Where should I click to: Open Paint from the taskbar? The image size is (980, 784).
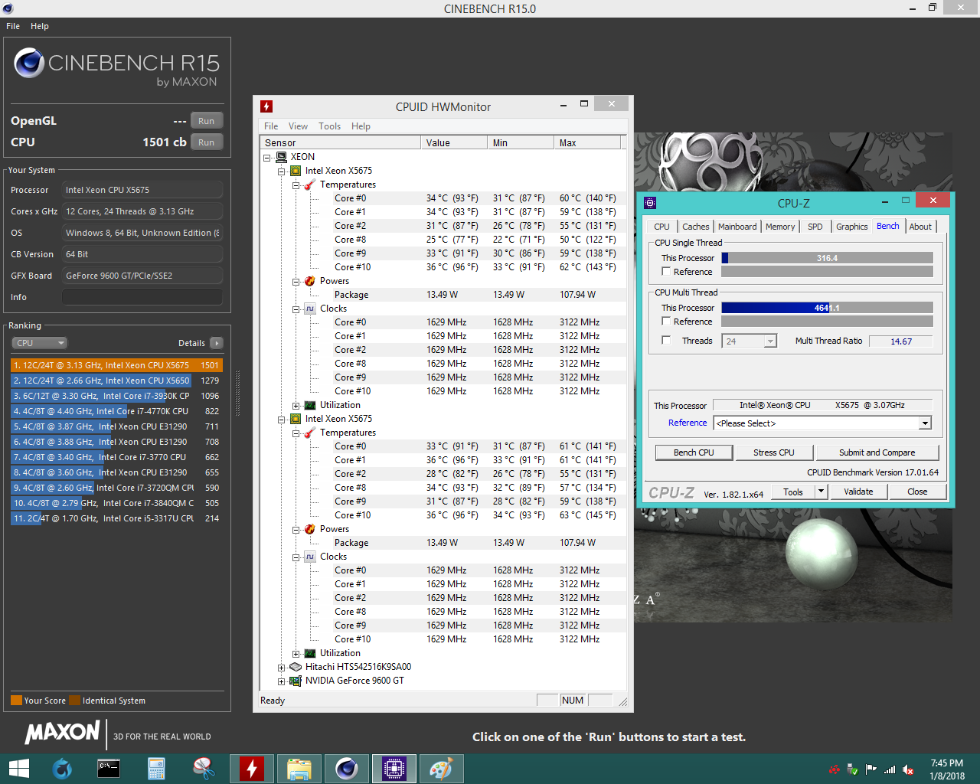(441, 769)
